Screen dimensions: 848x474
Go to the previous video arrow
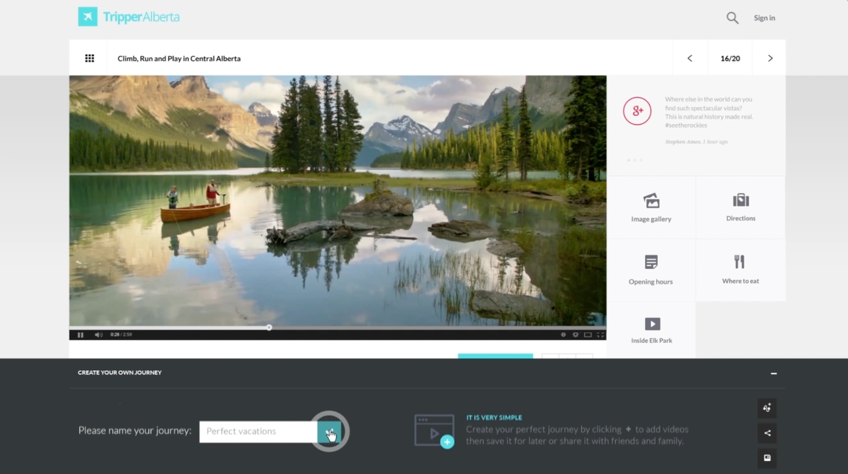(690, 58)
